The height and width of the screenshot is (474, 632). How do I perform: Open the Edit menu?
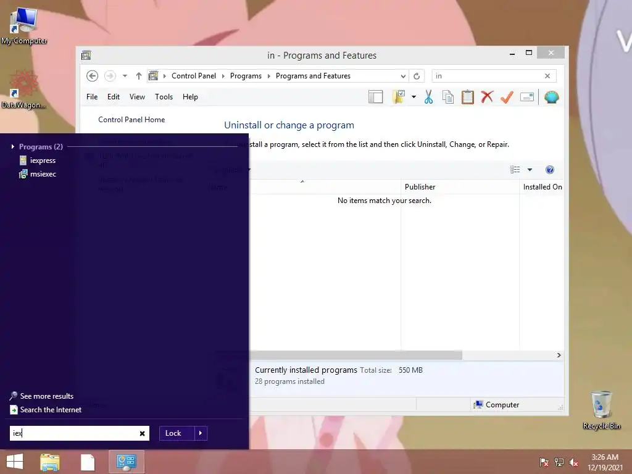(x=114, y=97)
